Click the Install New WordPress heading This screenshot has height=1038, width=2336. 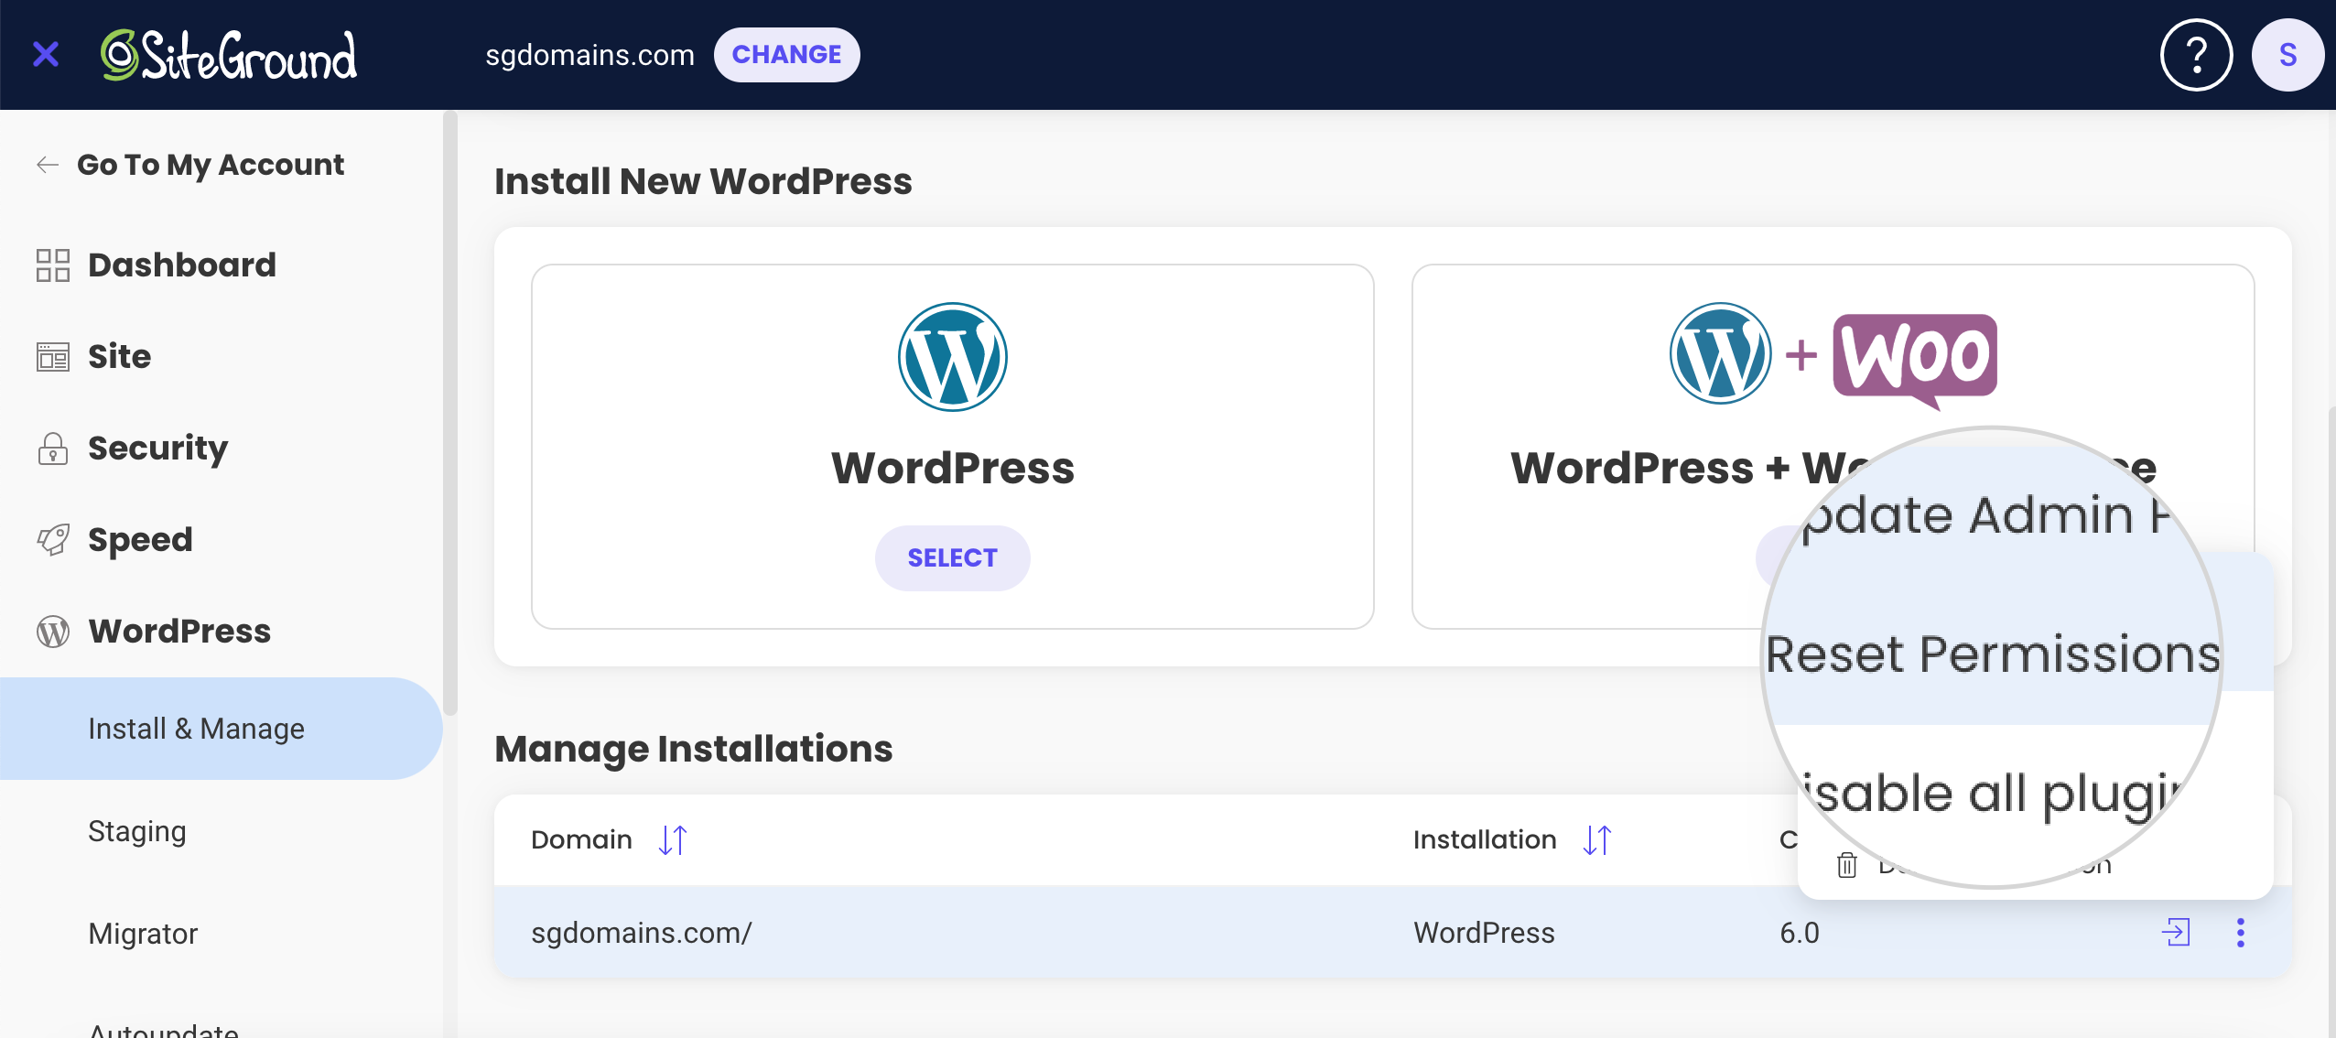click(703, 181)
